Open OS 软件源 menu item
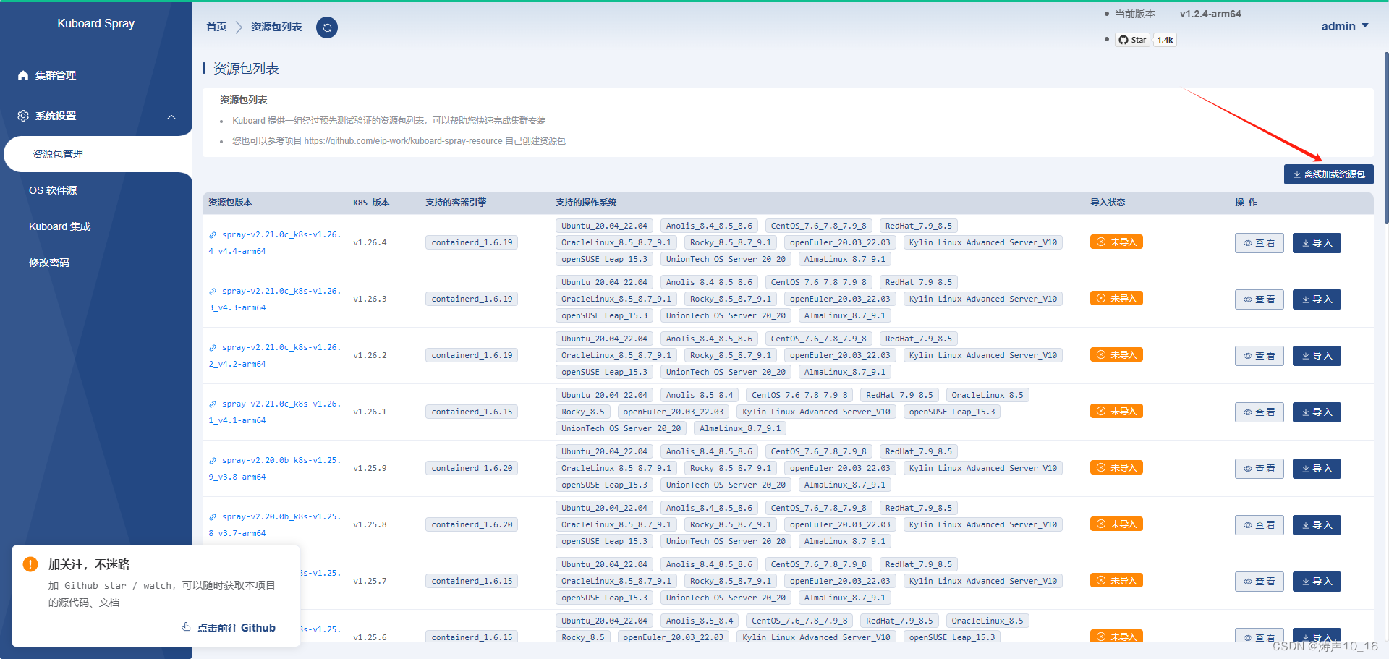This screenshot has height=659, width=1389. [x=53, y=190]
